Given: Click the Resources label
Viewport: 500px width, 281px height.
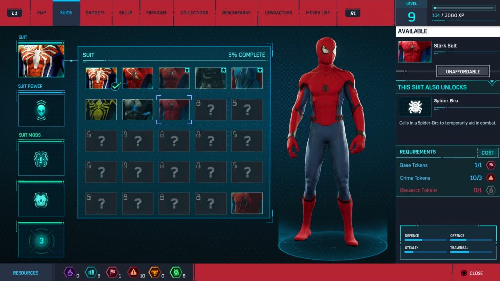Looking at the screenshot, I should point(25,273).
